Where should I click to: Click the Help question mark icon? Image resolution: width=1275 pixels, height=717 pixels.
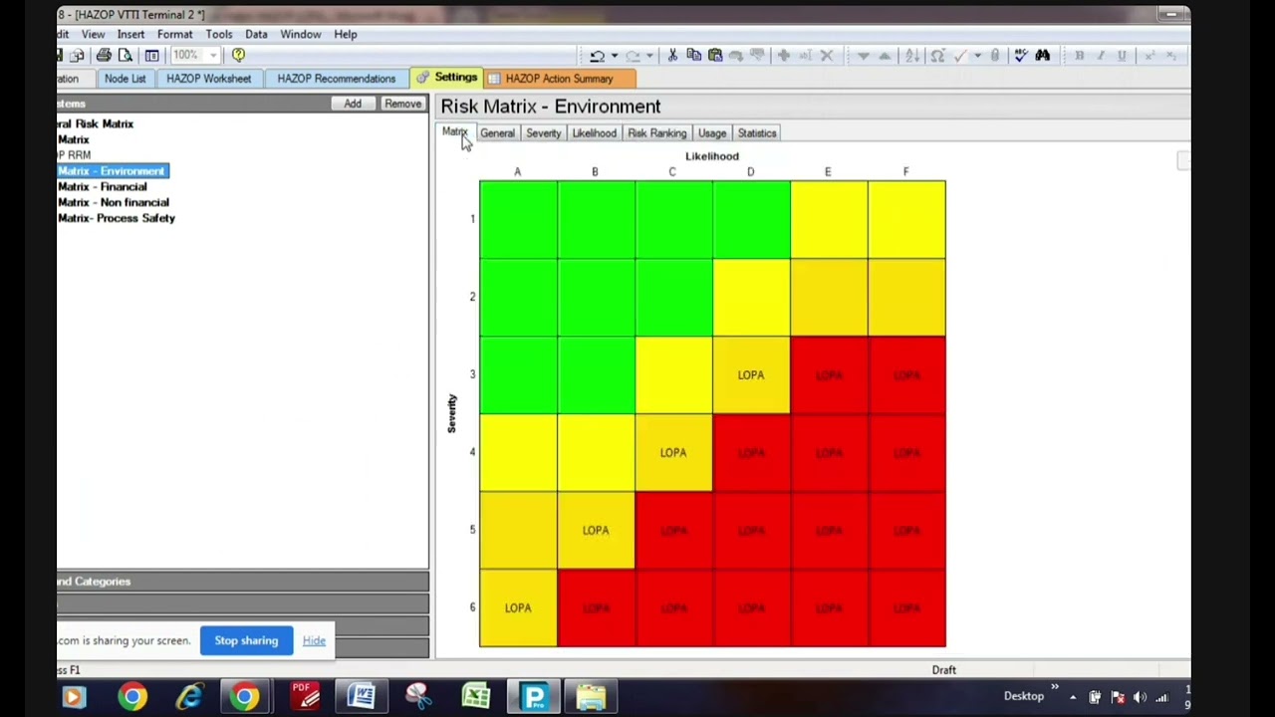click(238, 56)
